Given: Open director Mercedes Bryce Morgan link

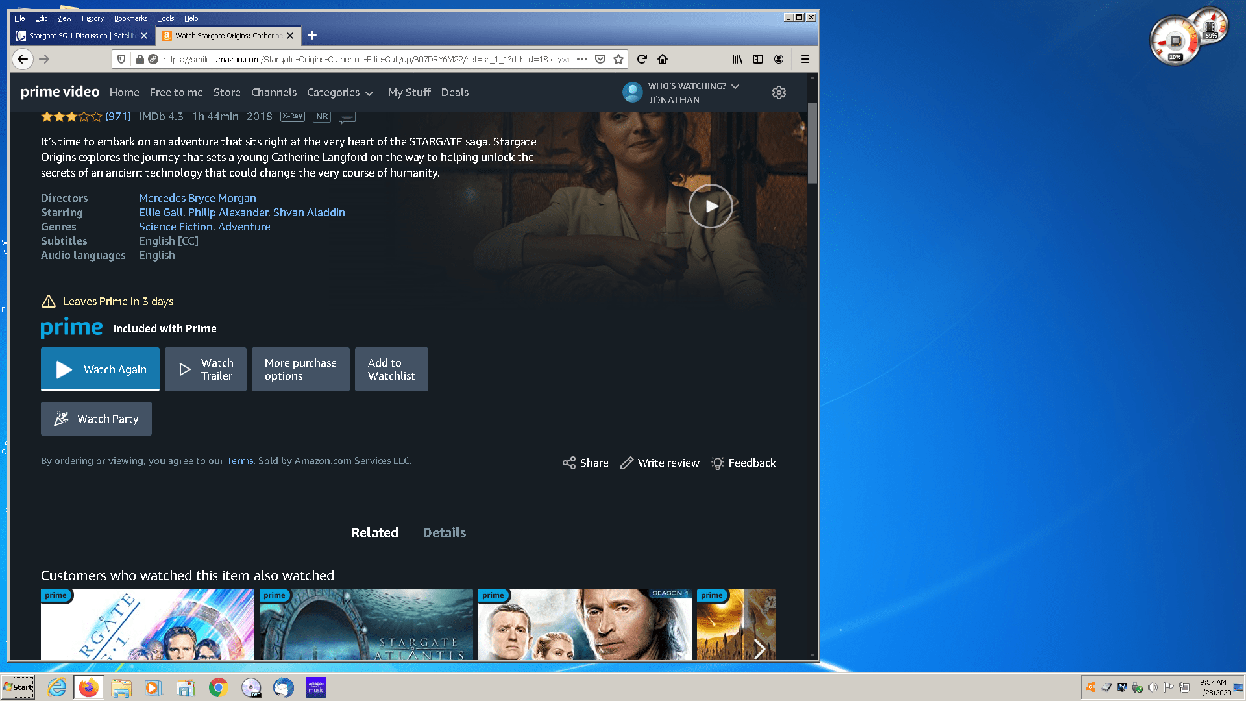Looking at the screenshot, I should click(x=197, y=198).
